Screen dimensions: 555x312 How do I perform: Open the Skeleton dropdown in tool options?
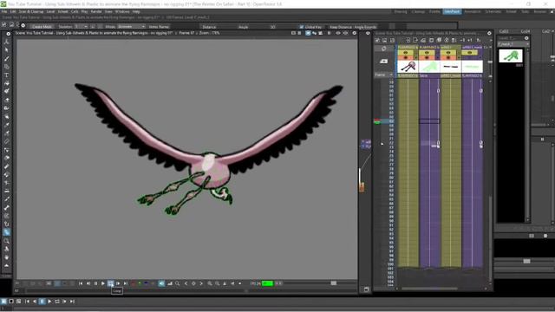pos(81,27)
